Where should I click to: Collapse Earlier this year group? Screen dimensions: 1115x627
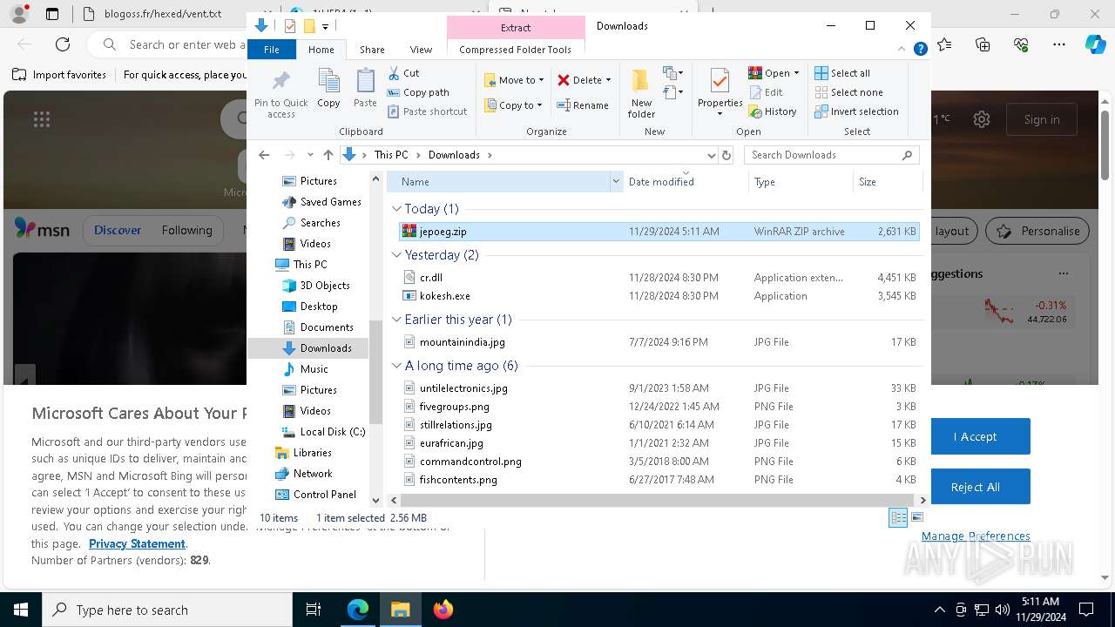click(396, 320)
